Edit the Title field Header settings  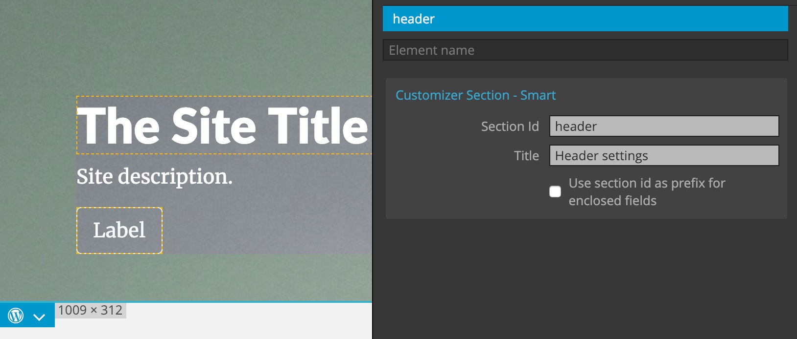tap(664, 155)
